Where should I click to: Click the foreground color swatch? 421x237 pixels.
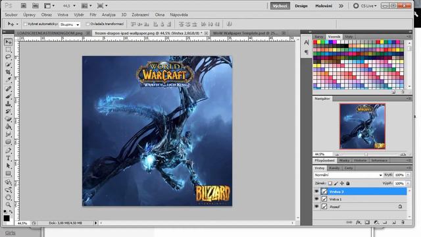click(x=7, y=218)
